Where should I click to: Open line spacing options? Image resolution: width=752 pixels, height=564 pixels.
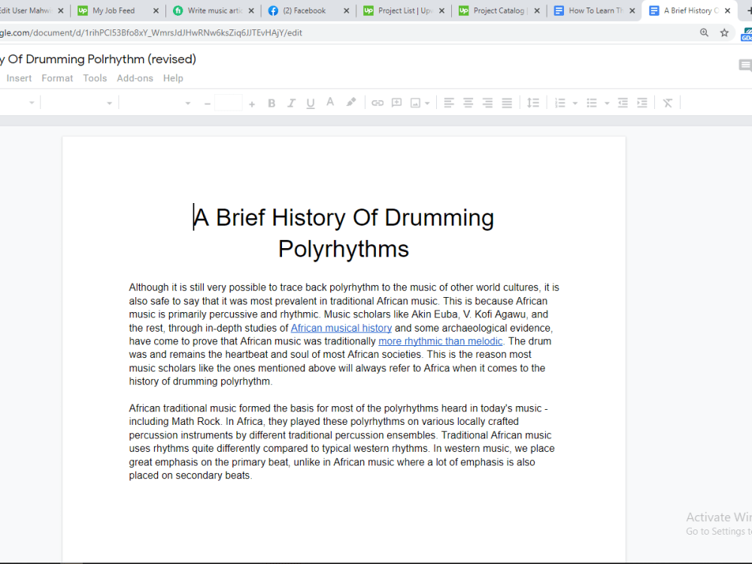[533, 102]
